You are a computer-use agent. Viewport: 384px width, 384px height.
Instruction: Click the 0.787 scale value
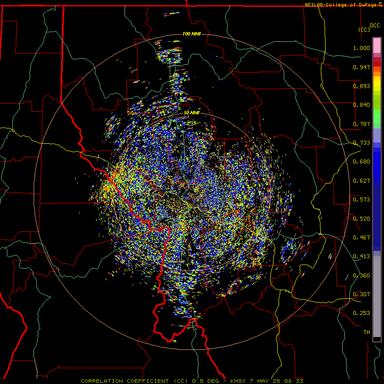tap(361, 124)
